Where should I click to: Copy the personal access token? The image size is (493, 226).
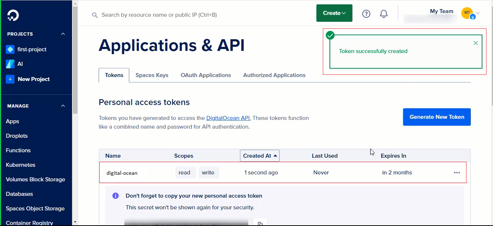pyautogui.click(x=260, y=223)
